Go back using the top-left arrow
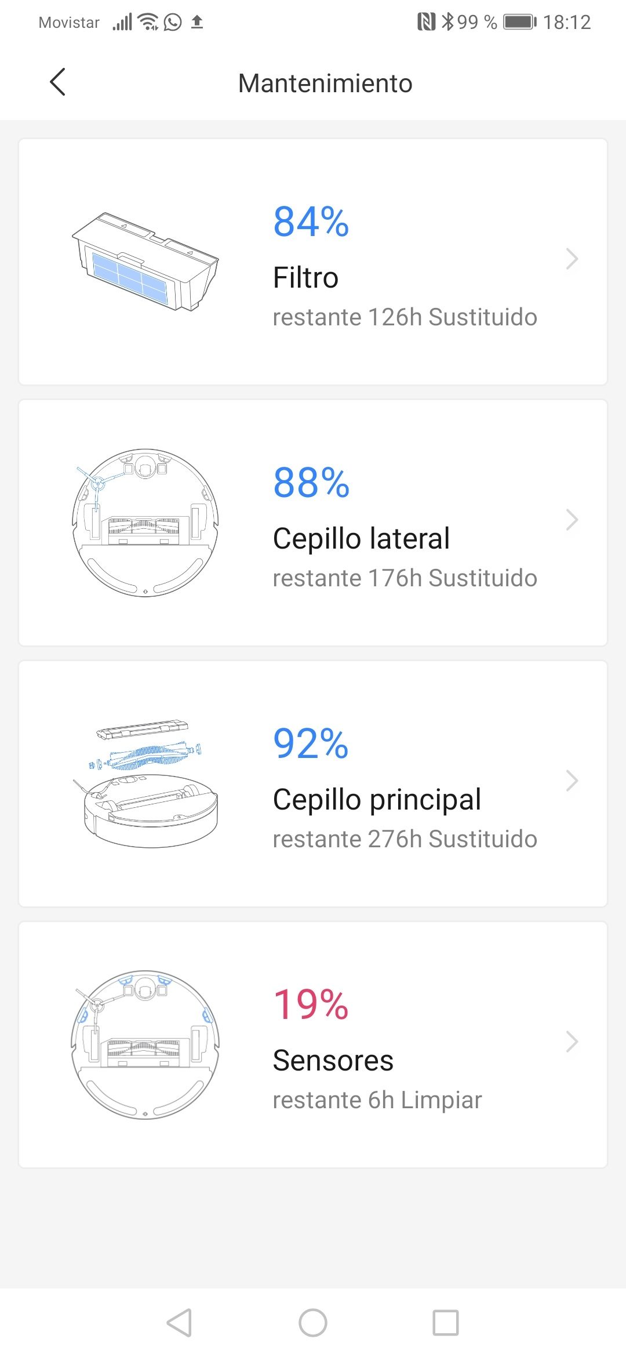The image size is (626, 1357). coord(57,82)
